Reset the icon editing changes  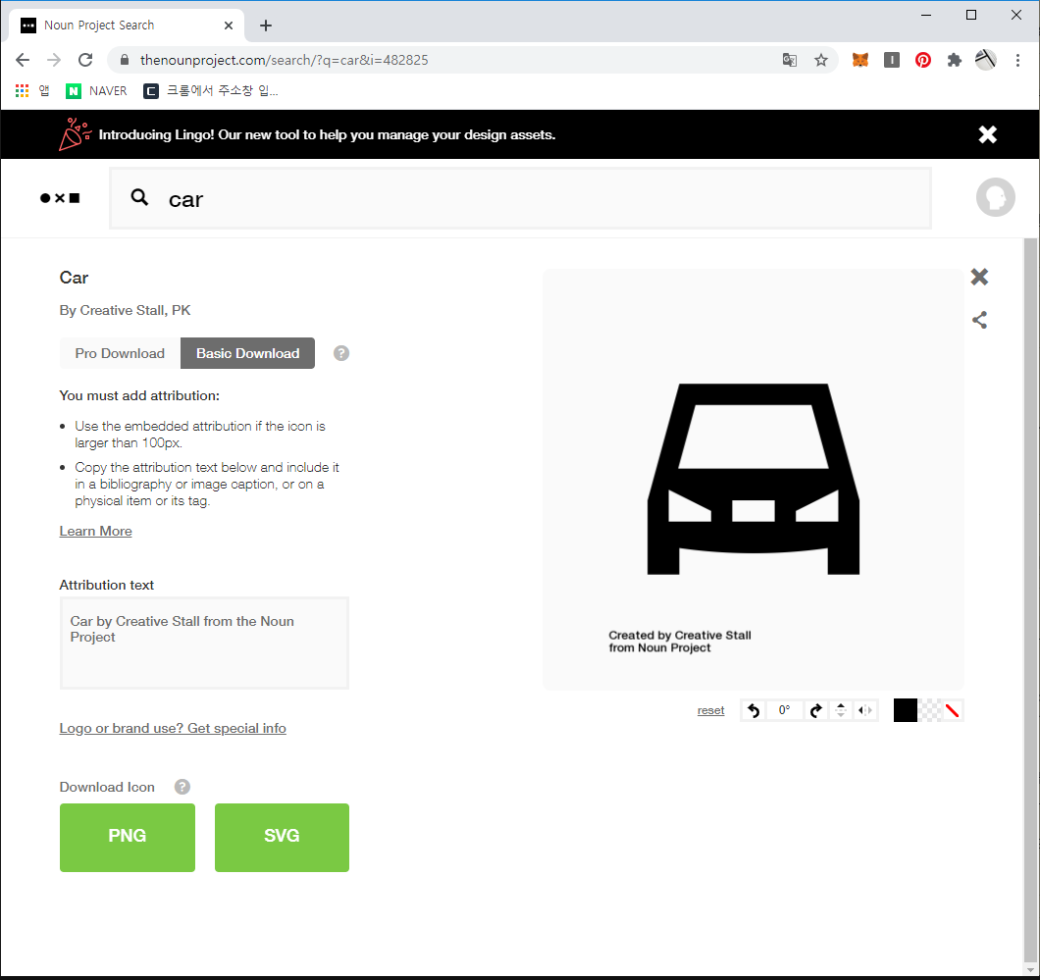tap(710, 710)
